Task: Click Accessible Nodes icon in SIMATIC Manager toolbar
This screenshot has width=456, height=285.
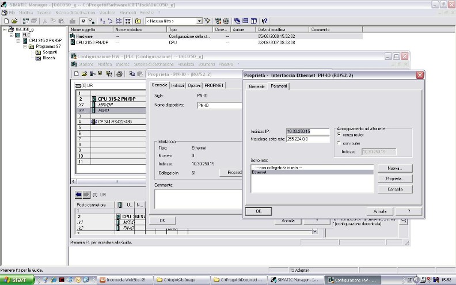Action: [25, 21]
